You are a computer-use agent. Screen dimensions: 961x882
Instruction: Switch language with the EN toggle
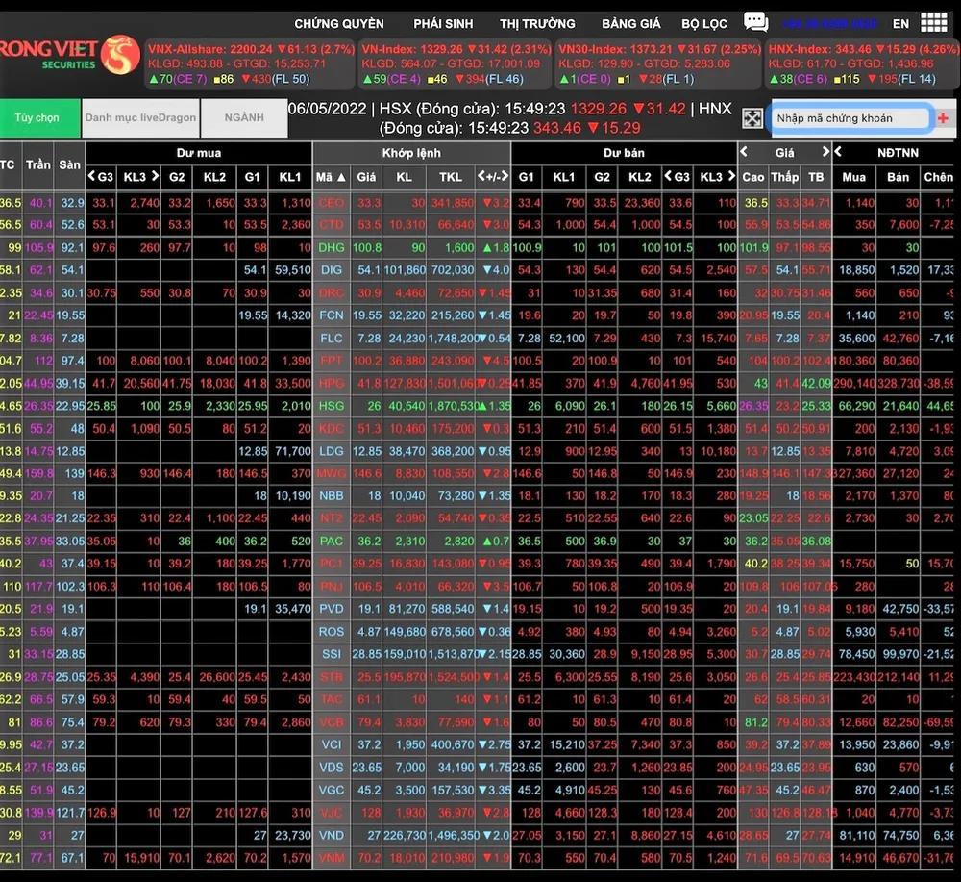(x=900, y=23)
